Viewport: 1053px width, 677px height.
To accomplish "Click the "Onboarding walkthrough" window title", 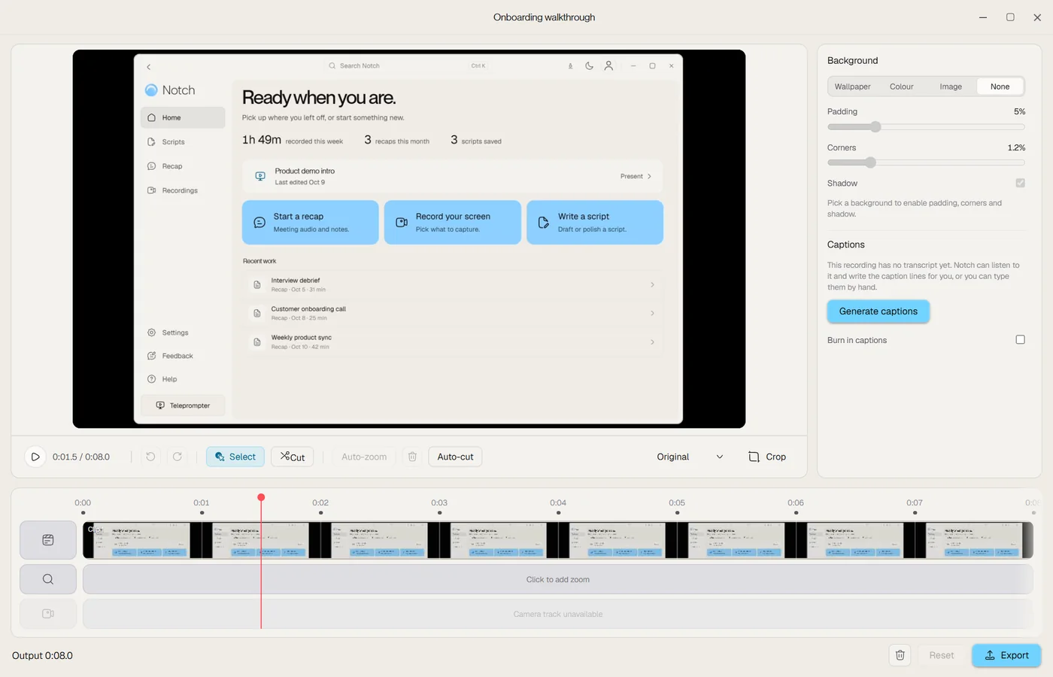I will click(544, 17).
